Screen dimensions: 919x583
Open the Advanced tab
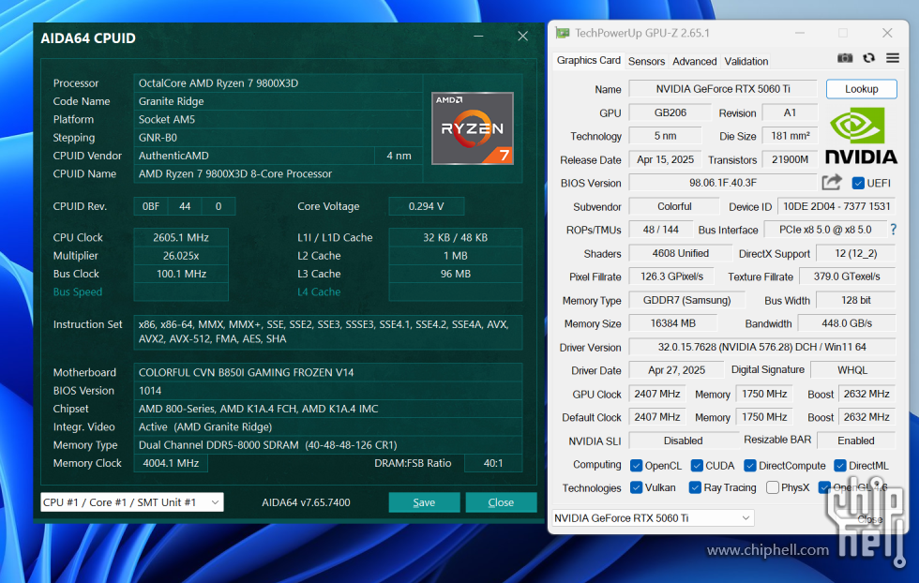pyautogui.click(x=695, y=61)
